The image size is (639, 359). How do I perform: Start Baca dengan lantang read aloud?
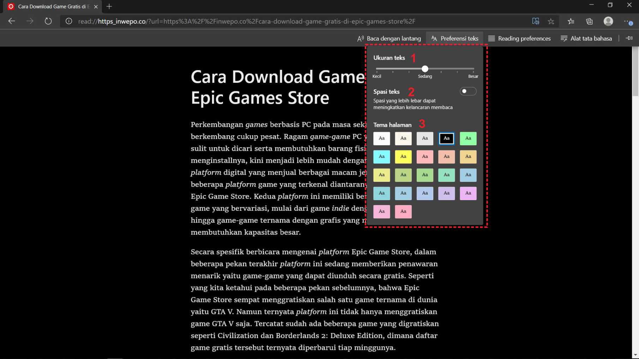tap(389, 38)
